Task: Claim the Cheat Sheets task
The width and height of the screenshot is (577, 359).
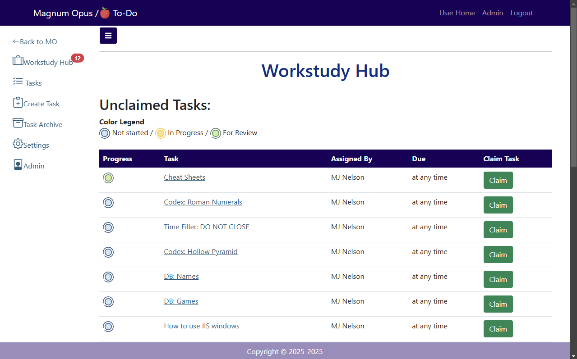Action: coord(498,180)
